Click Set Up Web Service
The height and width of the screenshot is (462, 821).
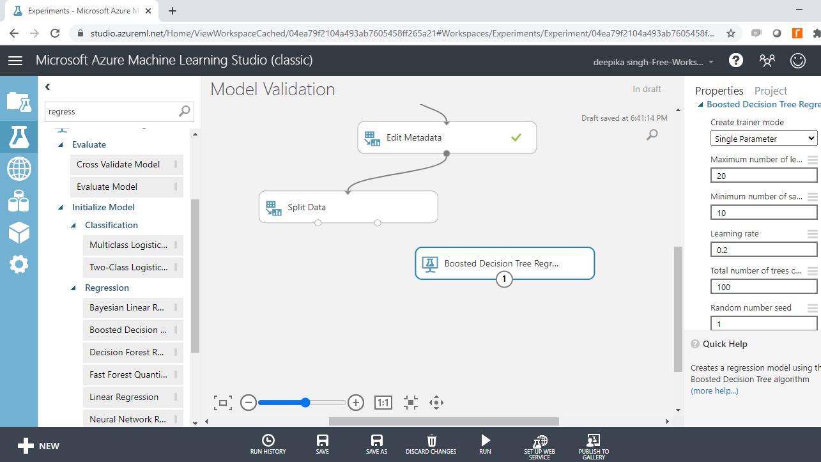[540, 447]
